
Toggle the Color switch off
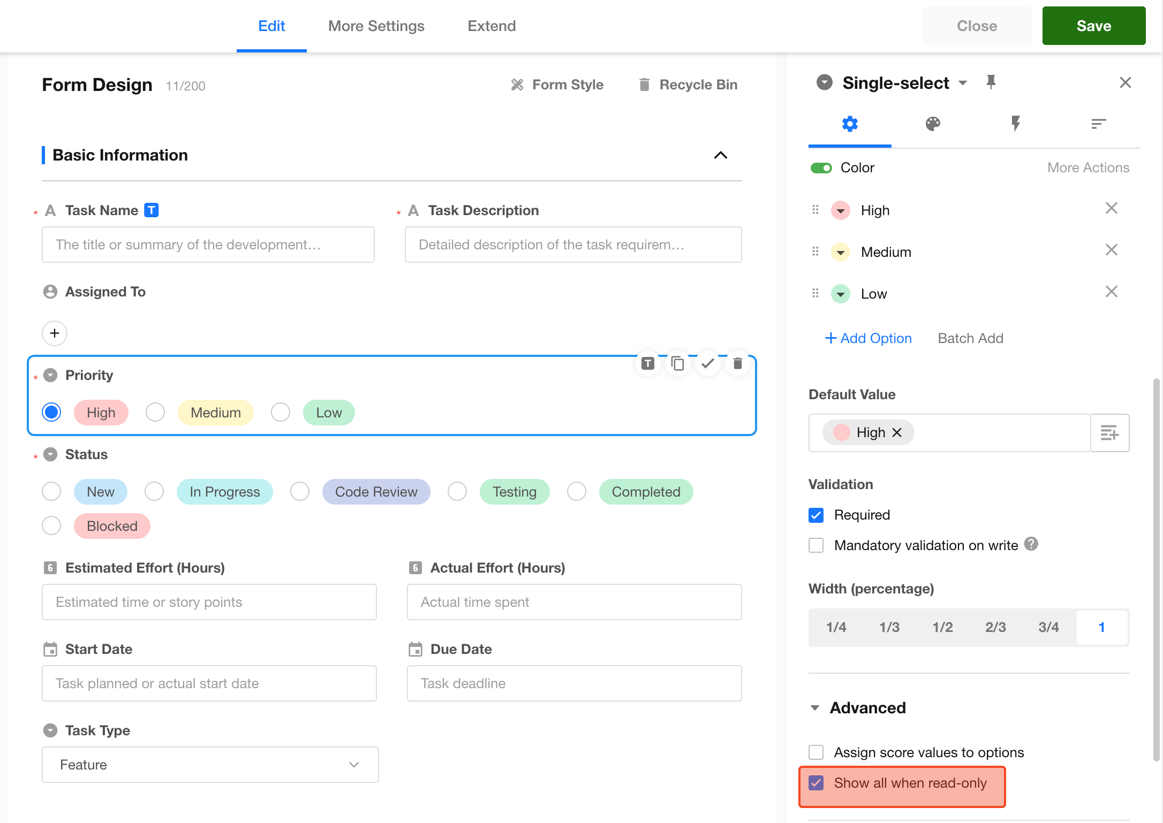821,168
